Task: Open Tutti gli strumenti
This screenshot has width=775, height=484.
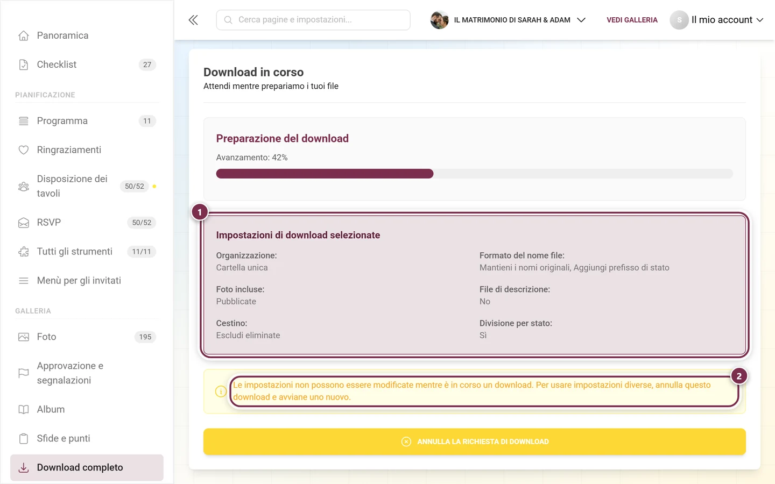Action: click(x=87, y=252)
